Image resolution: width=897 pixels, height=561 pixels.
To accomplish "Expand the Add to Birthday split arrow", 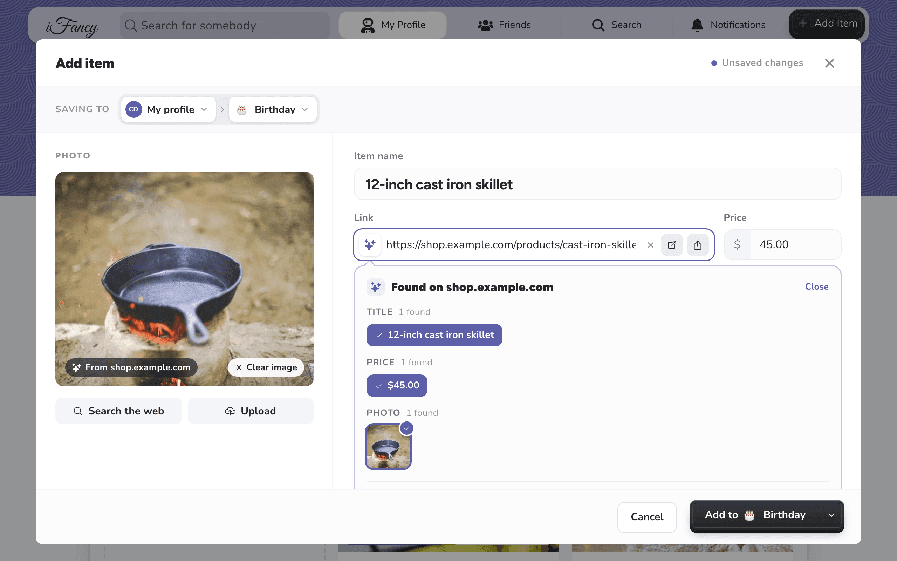I will (x=831, y=515).
